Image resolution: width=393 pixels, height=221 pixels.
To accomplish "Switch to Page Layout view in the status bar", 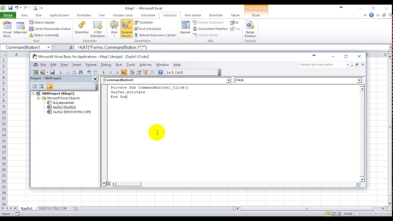I will [x=333, y=214].
